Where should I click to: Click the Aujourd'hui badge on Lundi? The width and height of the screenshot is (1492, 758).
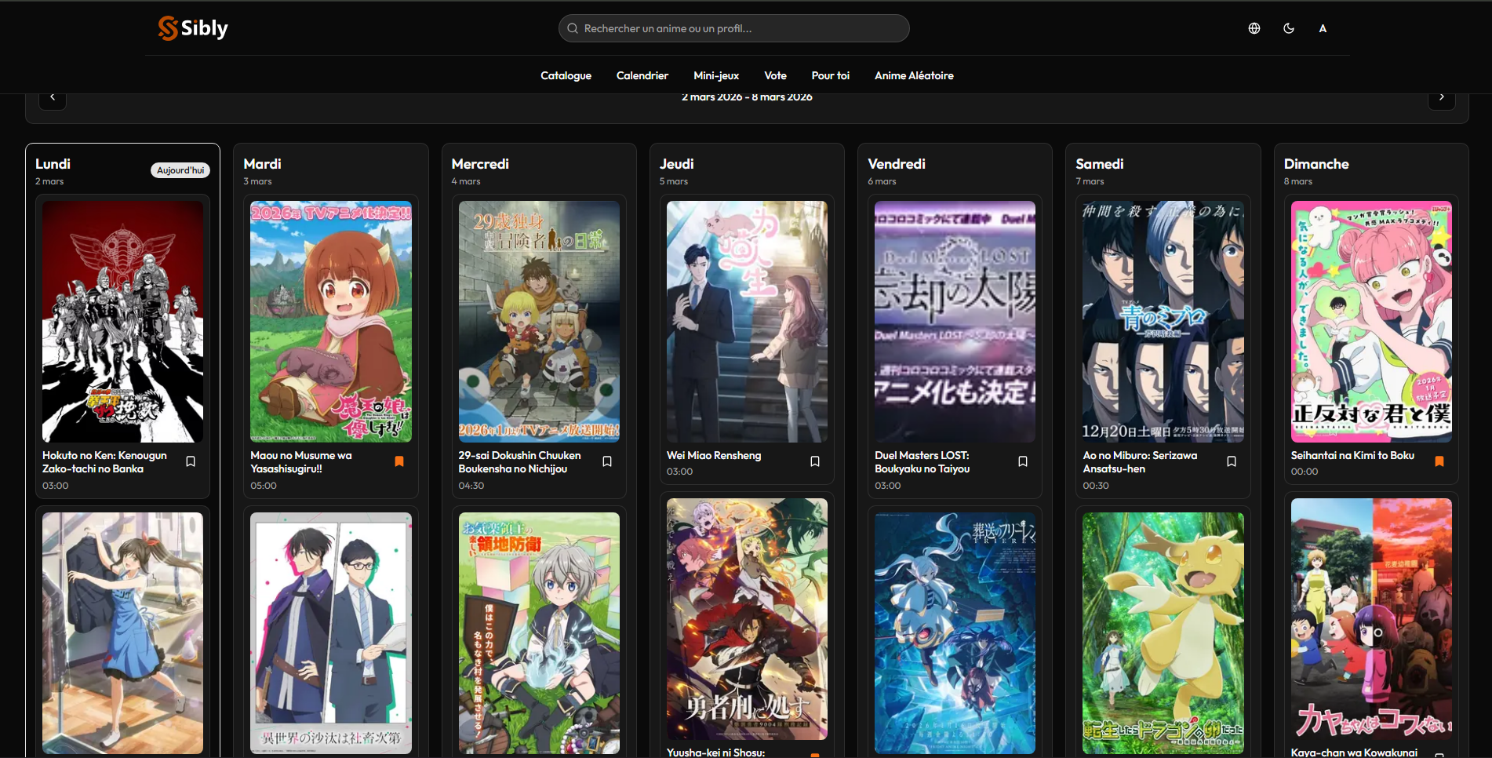coord(180,170)
